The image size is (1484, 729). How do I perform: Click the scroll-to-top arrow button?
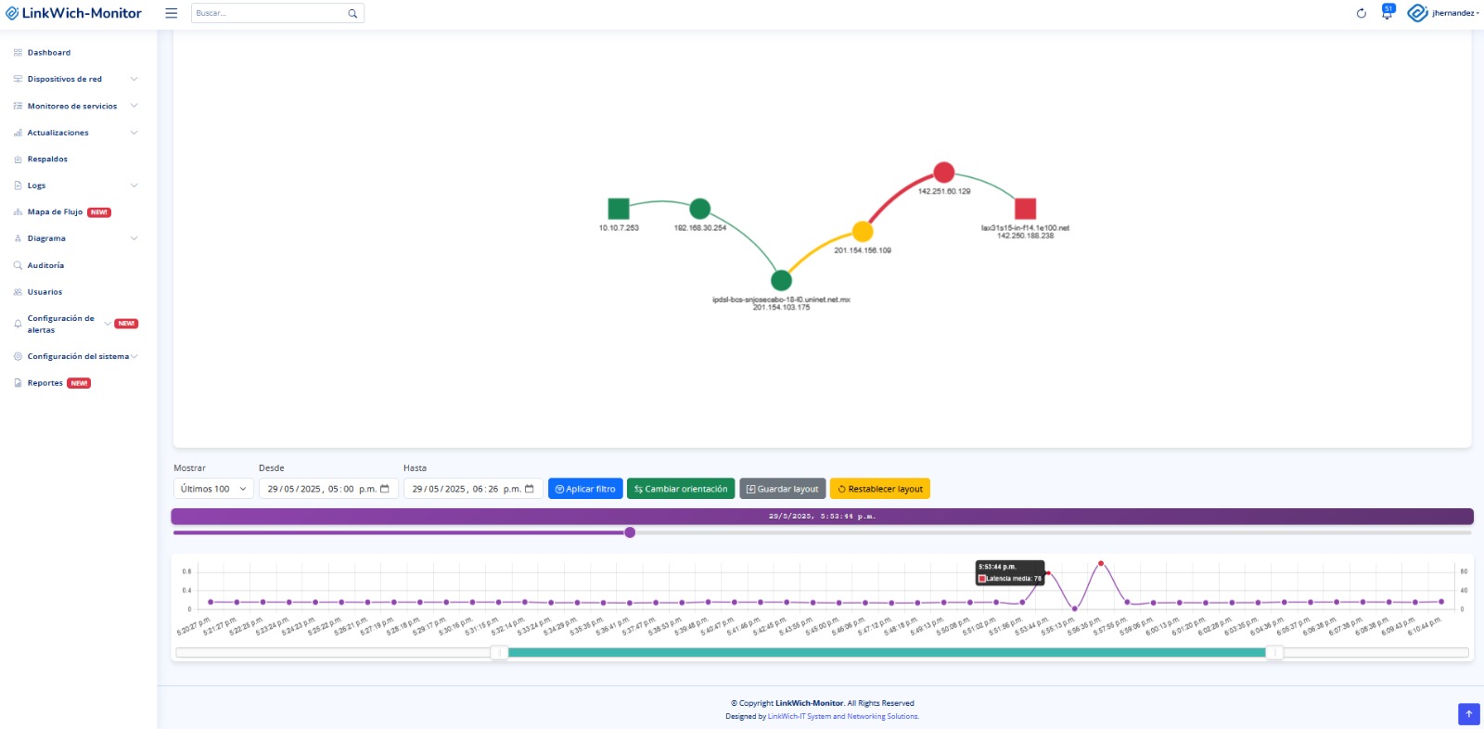click(1468, 713)
